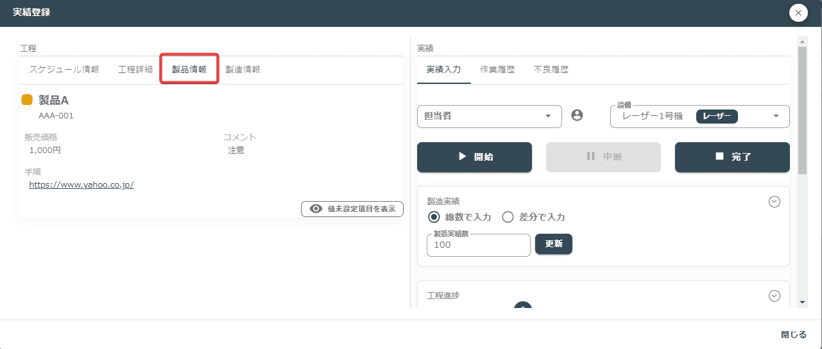The width and height of the screenshot is (822, 349).
Task: Click the orange 製品A color square
Action: [27, 100]
